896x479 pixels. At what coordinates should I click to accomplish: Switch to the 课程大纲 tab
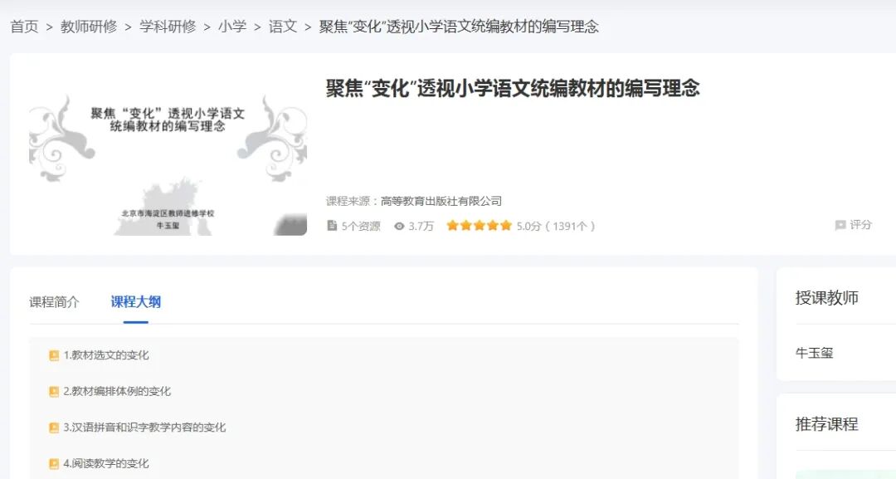(x=135, y=302)
